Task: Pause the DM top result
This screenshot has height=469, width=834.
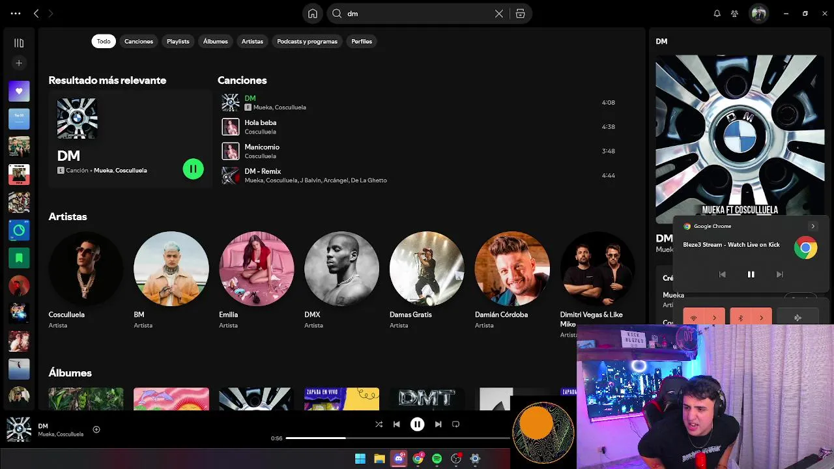Action: tap(193, 169)
